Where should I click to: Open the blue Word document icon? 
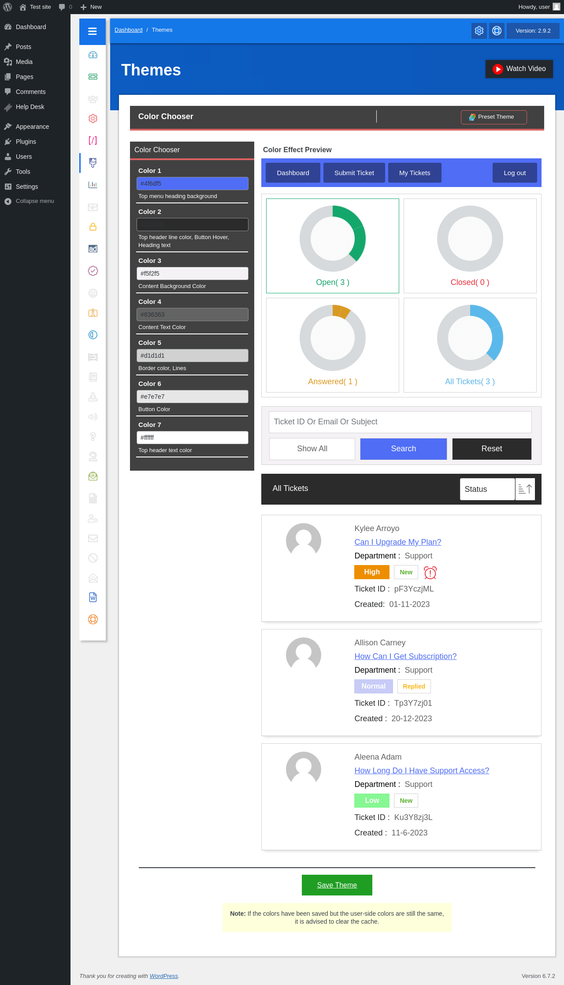[93, 597]
